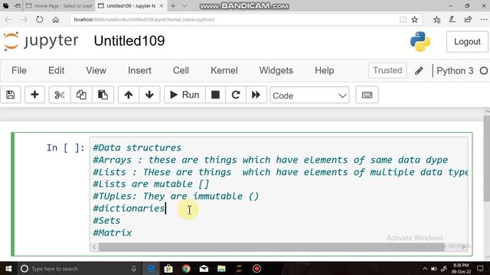
Task: Open the cell type Code dropdown
Action: click(x=309, y=95)
